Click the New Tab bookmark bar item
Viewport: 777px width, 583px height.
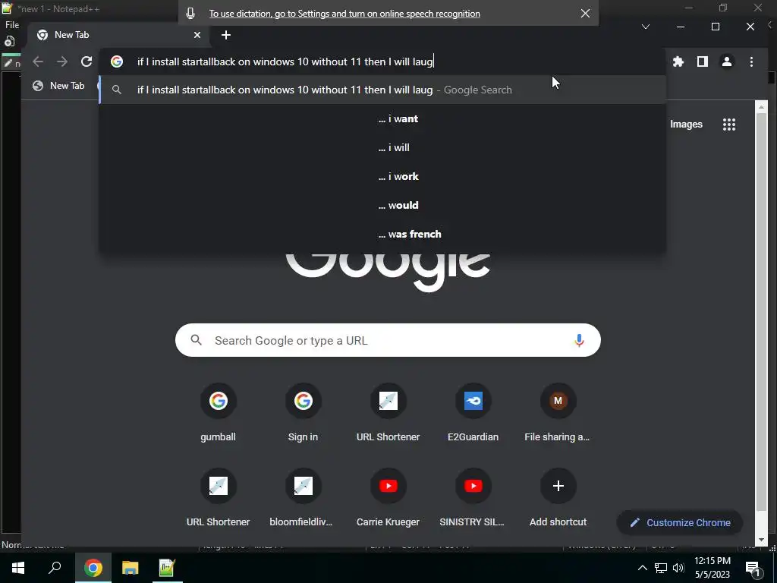58,86
